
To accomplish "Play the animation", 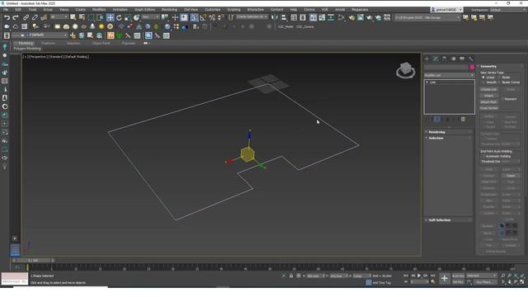I will tap(419, 276).
